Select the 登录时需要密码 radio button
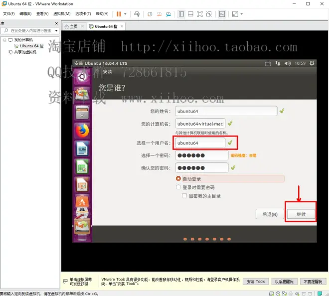The image size is (329, 296). point(178,187)
